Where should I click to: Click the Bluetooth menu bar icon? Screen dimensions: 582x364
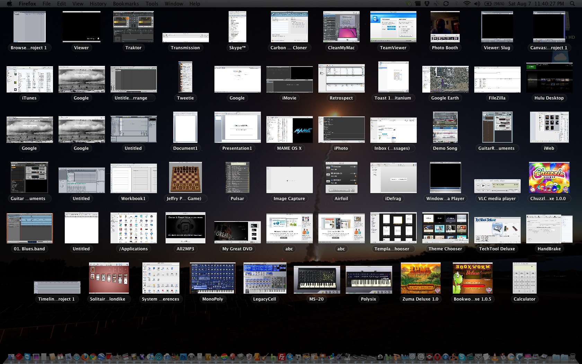click(x=457, y=3)
